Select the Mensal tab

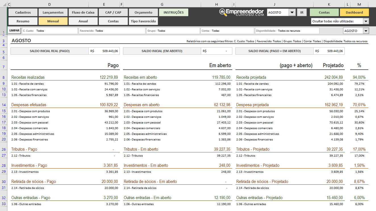(x=53, y=21)
